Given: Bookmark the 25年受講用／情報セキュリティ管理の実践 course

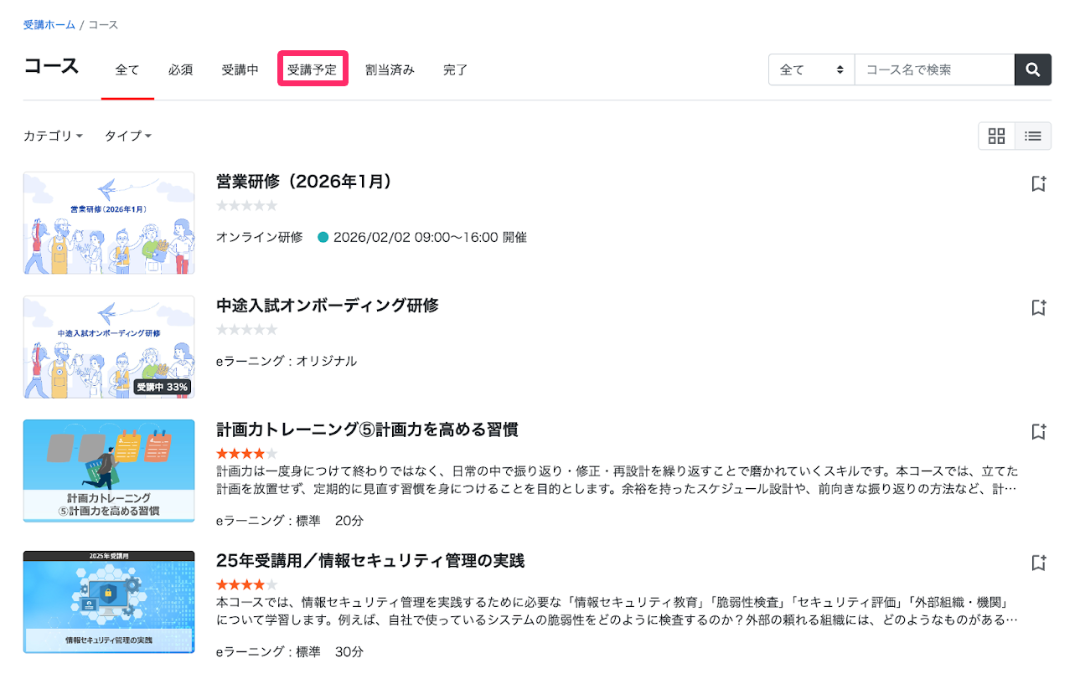Looking at the screenshot, I should tap(1039, 562).
